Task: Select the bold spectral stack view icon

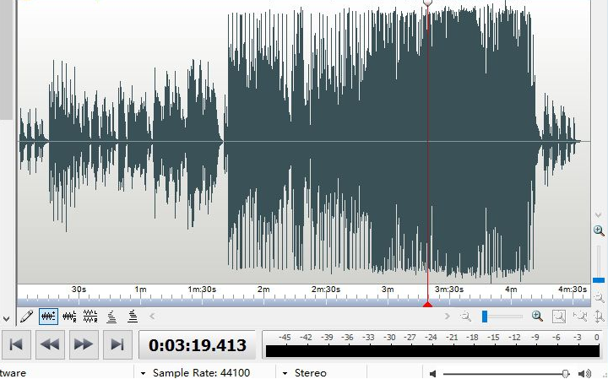Action: (133, 317)
